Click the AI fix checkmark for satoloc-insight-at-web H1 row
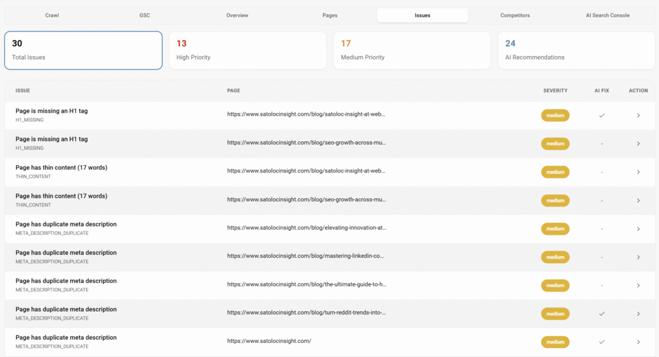This screenshot has width=659, height=357. coord(602,115)
